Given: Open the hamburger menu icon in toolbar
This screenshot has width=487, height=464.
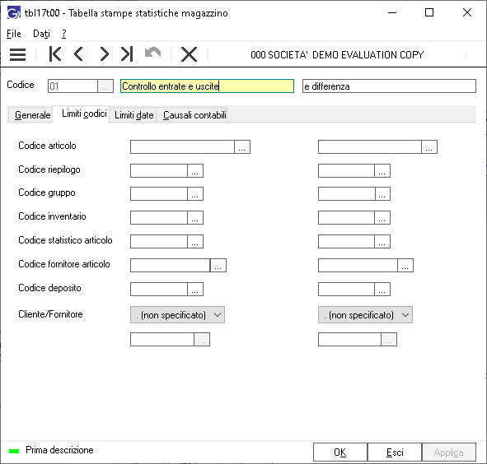Looking at the screenshot, I should tap(17, 54).
